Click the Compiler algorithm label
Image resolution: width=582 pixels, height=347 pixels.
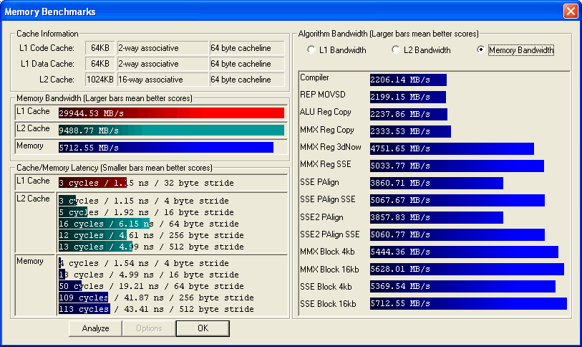(314, 77)
